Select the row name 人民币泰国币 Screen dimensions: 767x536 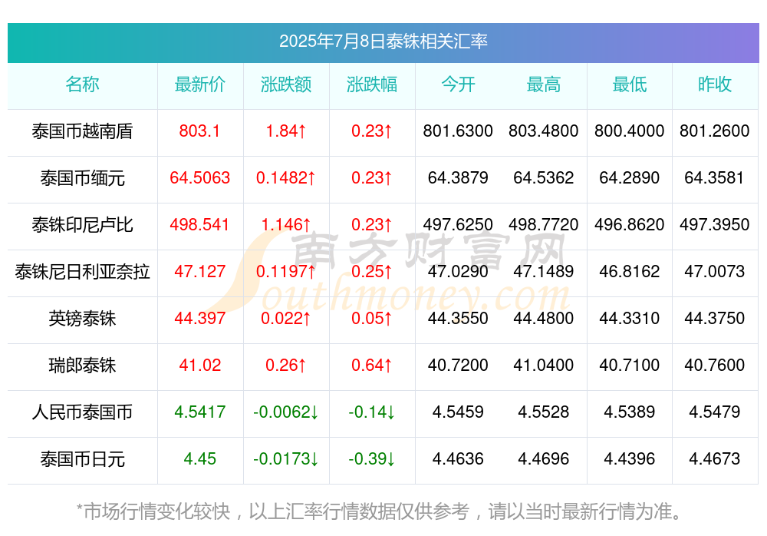[82, 412]
